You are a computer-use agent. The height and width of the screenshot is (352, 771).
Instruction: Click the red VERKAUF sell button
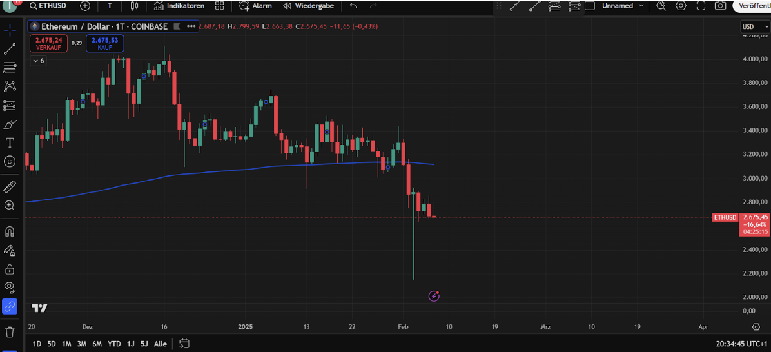tap(48, 43)
